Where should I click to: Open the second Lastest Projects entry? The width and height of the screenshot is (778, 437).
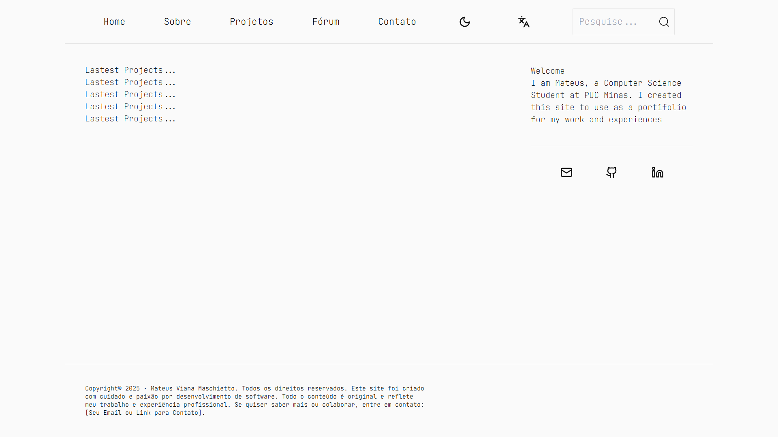[130, 83]
